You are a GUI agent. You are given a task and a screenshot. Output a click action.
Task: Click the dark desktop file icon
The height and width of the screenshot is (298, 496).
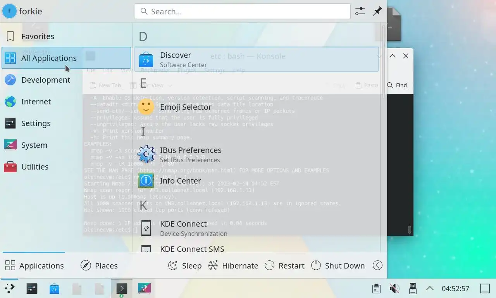(x=394, y=24)
